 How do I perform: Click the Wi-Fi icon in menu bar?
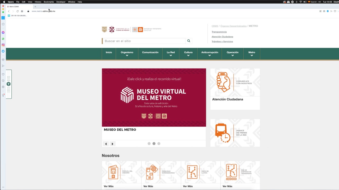click(x=301, y=2)
